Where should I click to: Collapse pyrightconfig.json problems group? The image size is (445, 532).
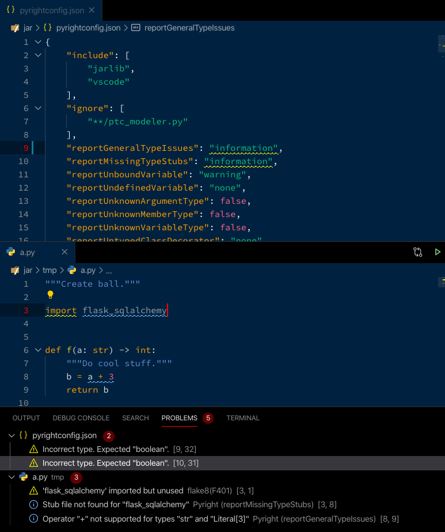(x=12, y=436)
